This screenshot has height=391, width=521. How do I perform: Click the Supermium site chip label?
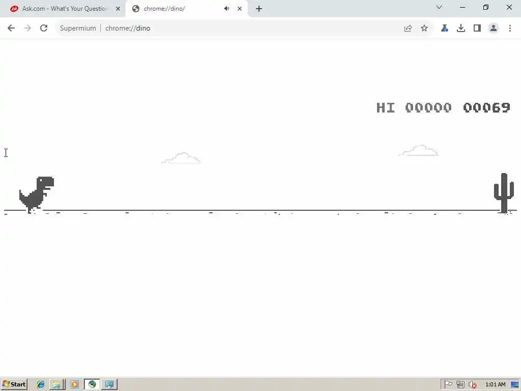point(78,29)
